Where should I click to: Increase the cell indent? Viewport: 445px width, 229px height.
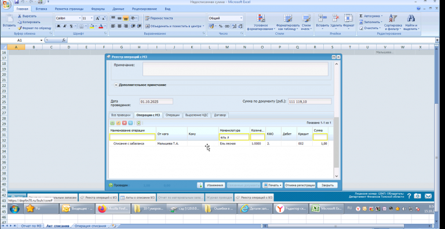139,26
